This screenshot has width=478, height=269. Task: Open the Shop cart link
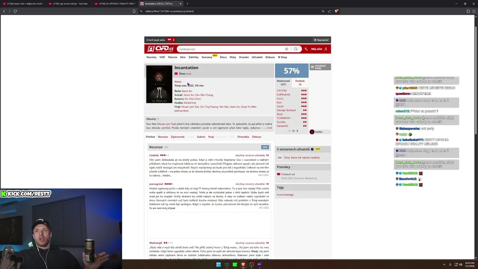coord(282,57)
